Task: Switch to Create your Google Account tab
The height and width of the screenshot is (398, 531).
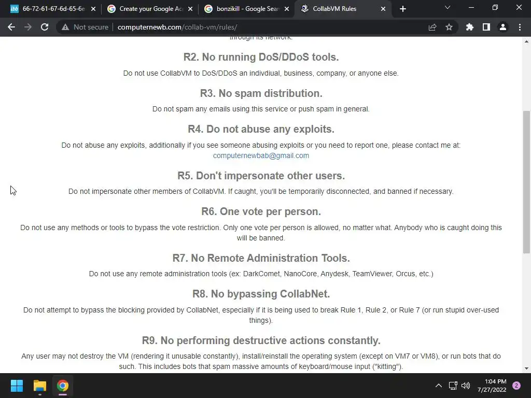Action: point(150,9)
